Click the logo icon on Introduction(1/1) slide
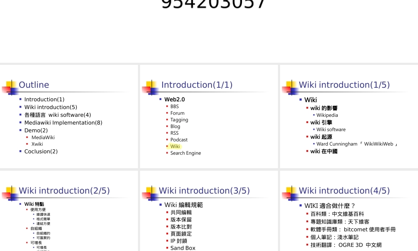This screenshot has width=418, height=251. 150,87
